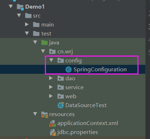
Task: Click the web package icon
Action: [61, 96]
